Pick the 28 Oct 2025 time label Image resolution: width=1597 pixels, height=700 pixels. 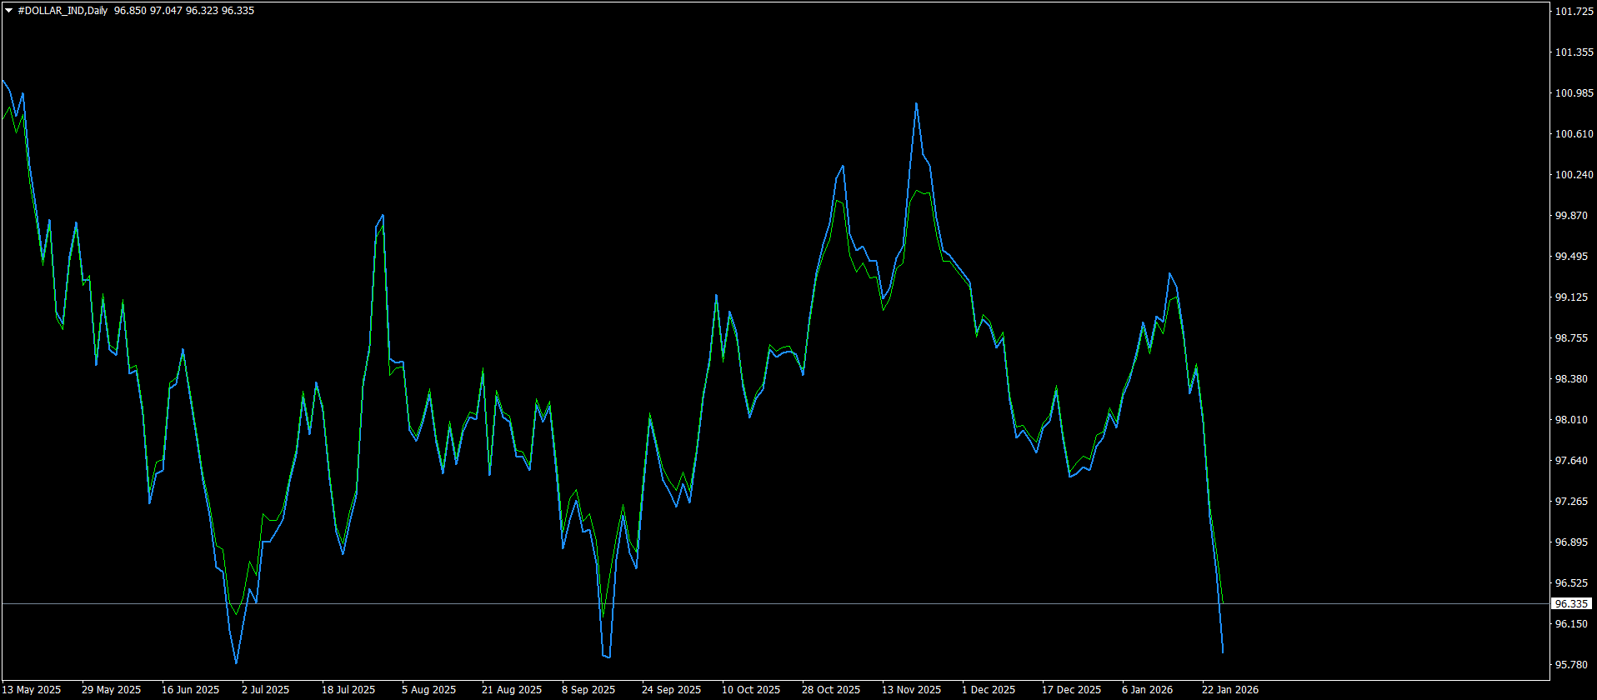pyautogui.click(x=831, y=689)
